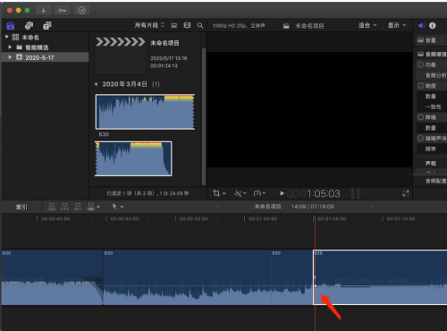Viewport: 447px width, 331px height.
Task: Open the Libraries sidebar clapperboard icon
Action: coord(11,26)
